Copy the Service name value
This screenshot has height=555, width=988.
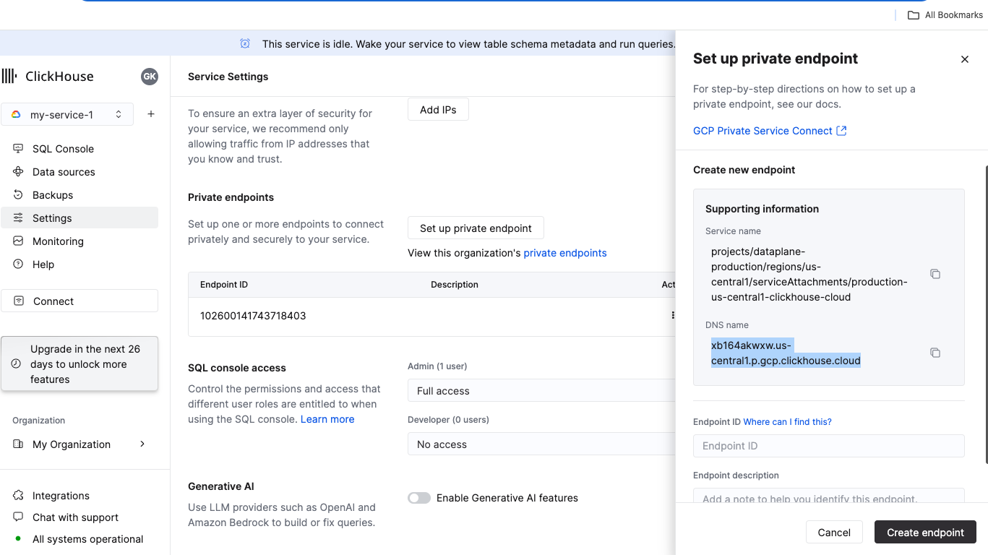click(x=935, y=274)
